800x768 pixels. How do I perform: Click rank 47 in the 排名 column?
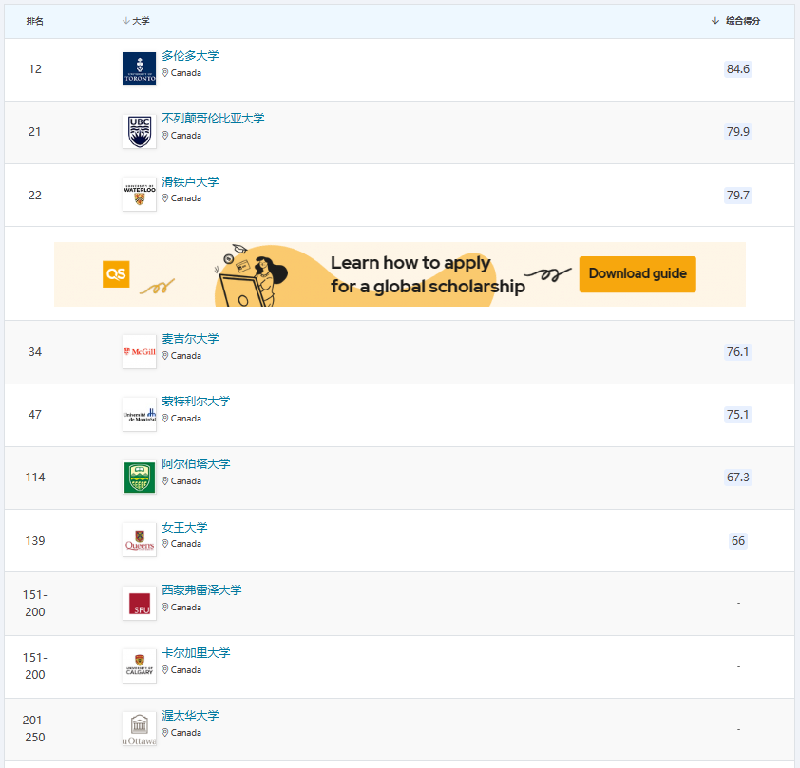click(x=35, y=414)
